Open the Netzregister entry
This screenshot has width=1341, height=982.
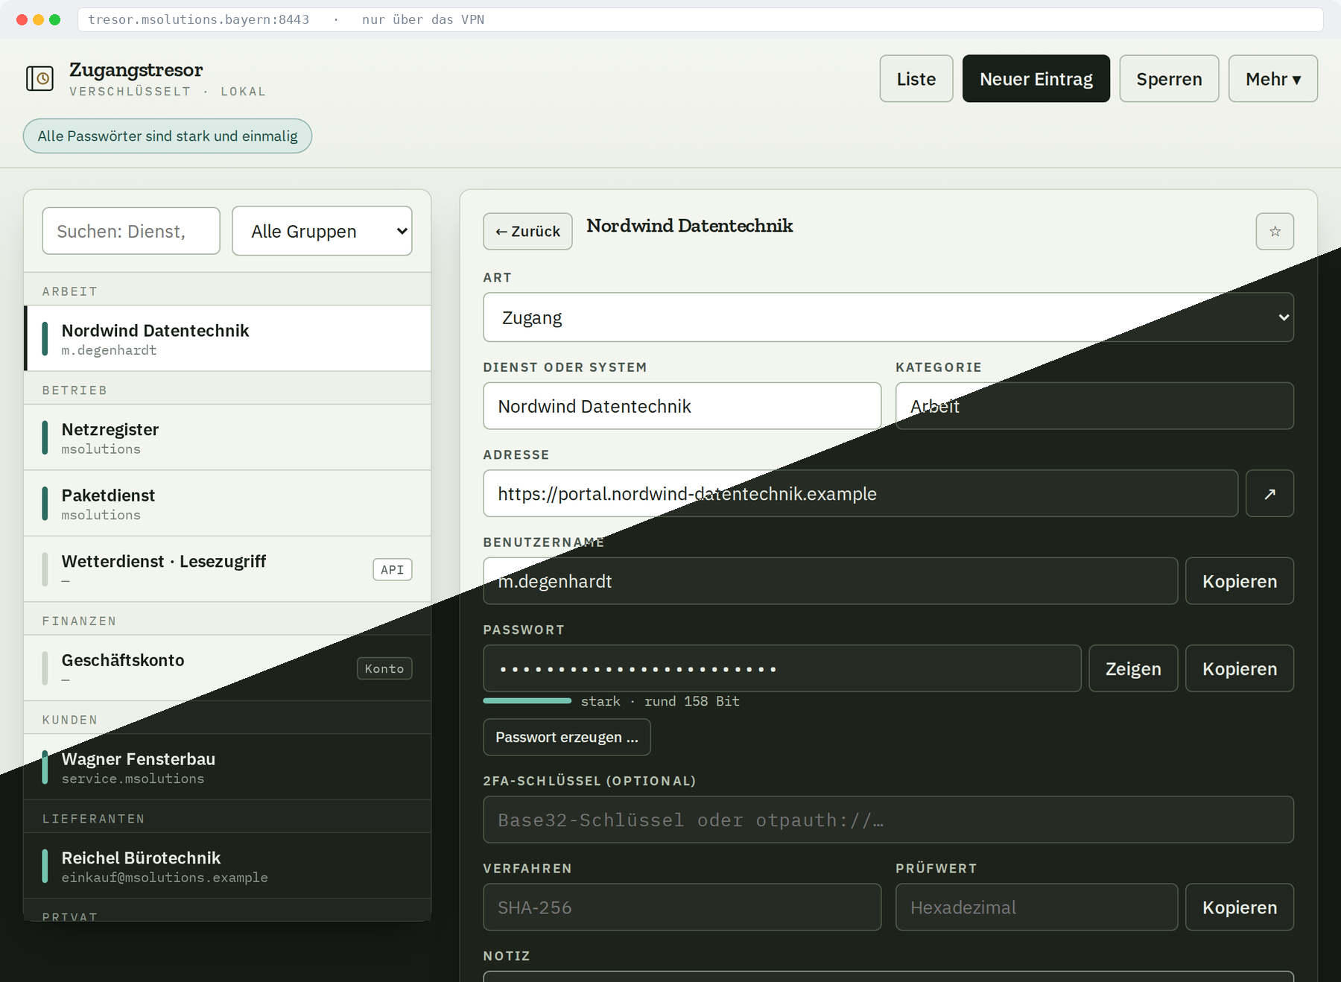(x=227, y=437)
